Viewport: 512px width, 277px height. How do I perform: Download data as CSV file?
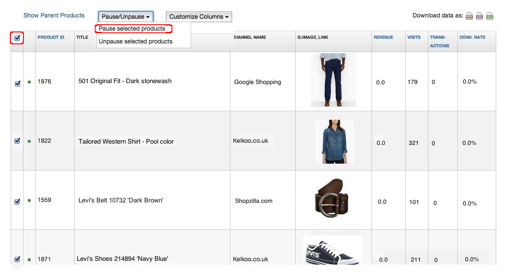[x=480, y=16]
